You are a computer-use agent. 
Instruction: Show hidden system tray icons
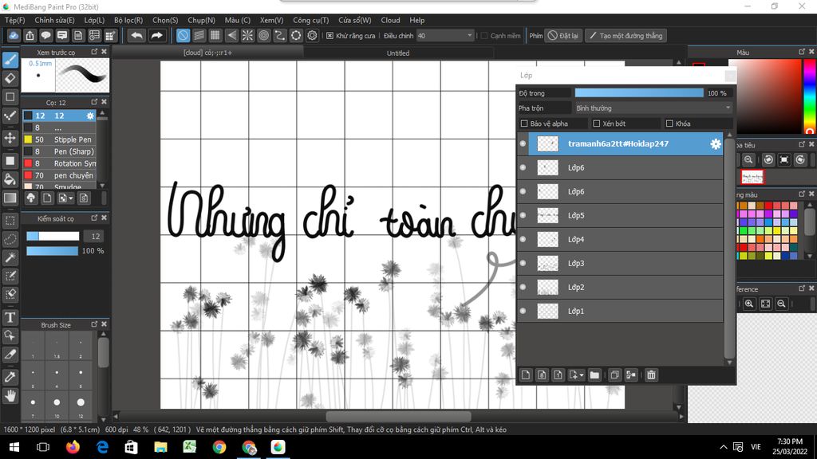723,447
